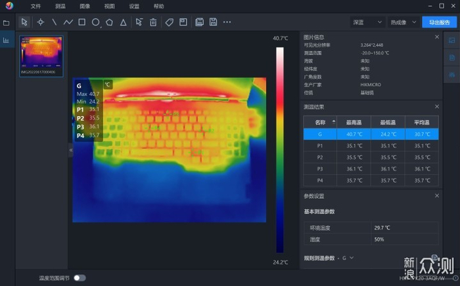This screenshot has width=460, height=286.
Task: Click the 3,264*2,448 resolution value
Action: [x=372, y=45]
